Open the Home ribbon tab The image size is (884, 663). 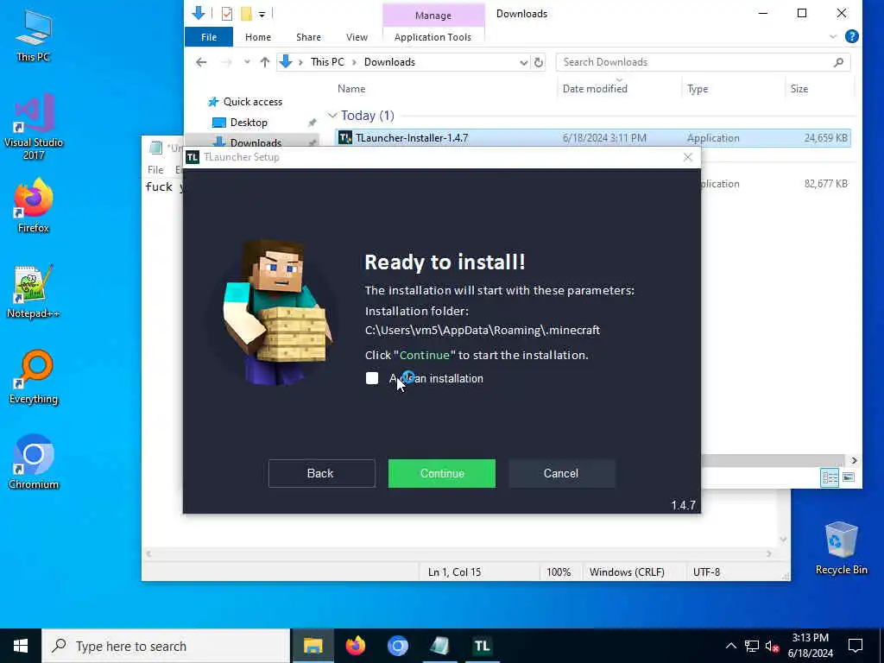258,36
